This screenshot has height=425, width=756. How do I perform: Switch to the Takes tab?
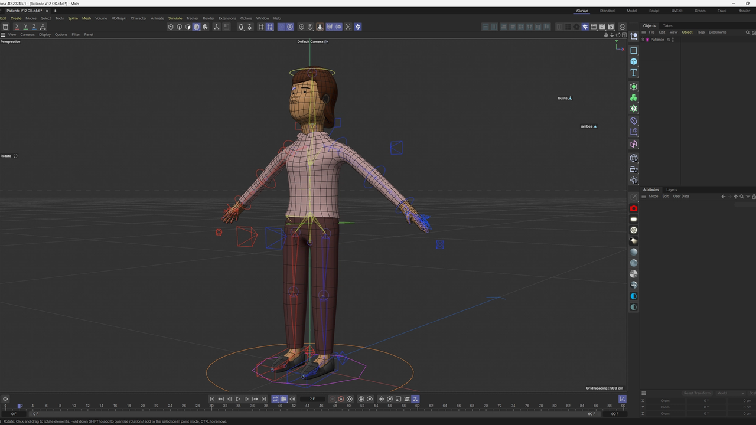(667, 26)
